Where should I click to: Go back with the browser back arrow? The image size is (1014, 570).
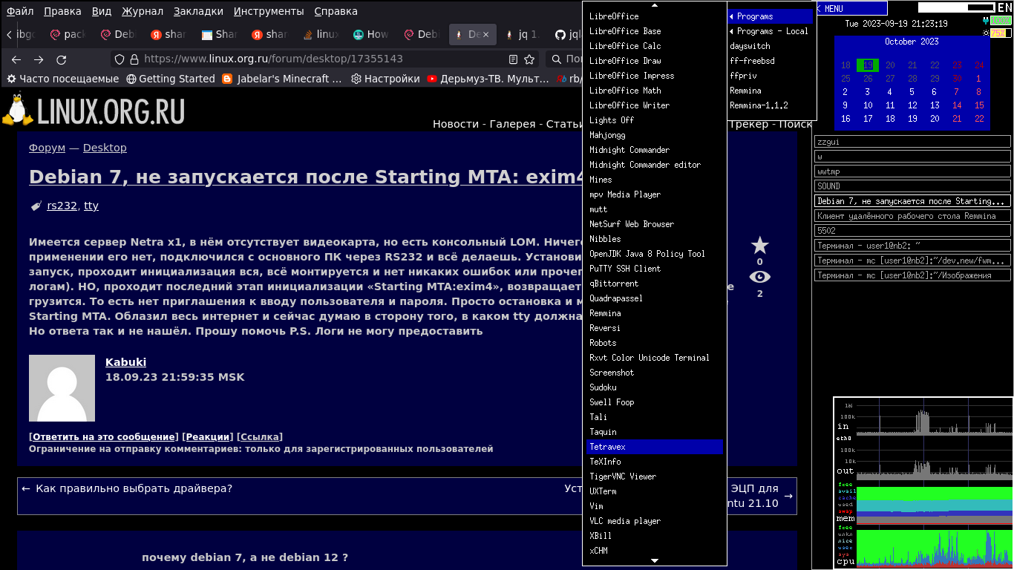point(16,59)
